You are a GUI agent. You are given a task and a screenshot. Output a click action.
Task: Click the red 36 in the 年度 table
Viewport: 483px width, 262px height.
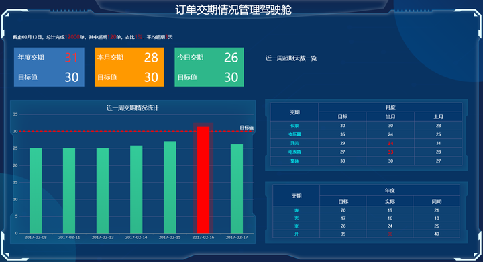click(x=390, y=234)
